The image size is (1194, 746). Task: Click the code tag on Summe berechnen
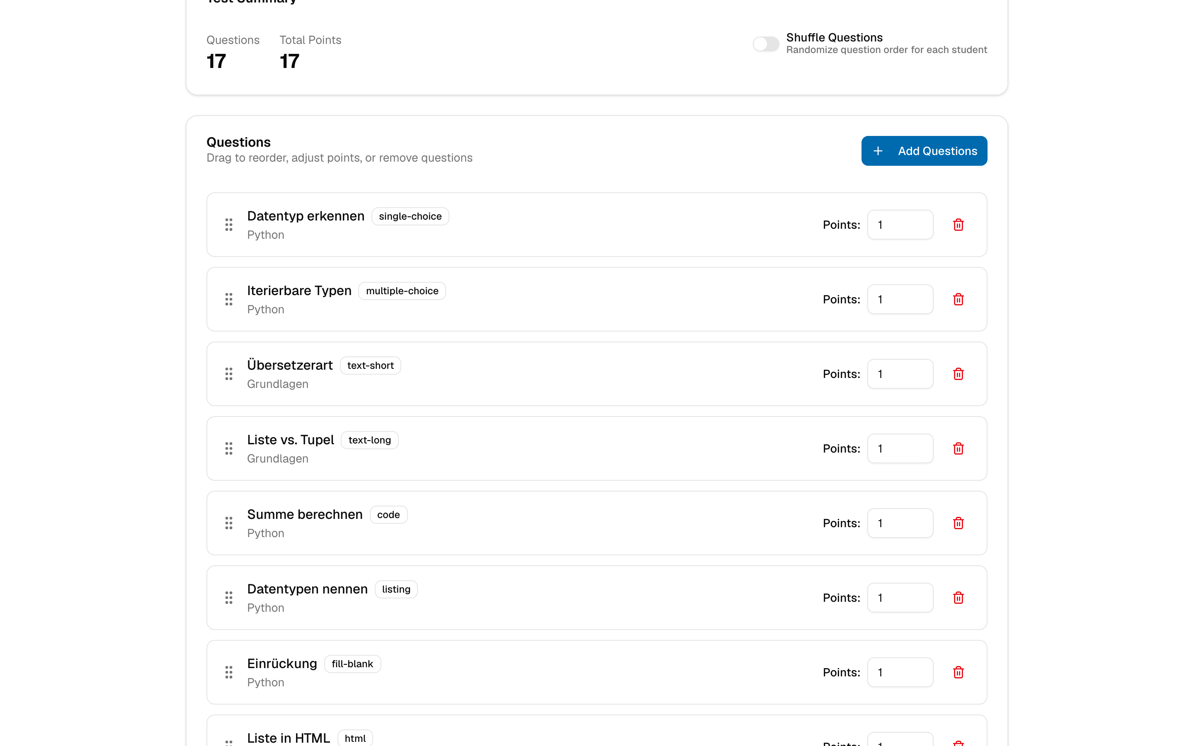click(x=388, y=515)
